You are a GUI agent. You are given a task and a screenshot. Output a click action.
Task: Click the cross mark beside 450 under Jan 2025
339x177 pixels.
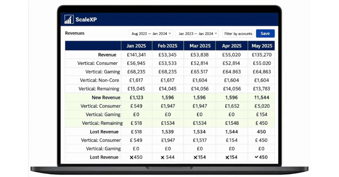[x=131, y=158]
